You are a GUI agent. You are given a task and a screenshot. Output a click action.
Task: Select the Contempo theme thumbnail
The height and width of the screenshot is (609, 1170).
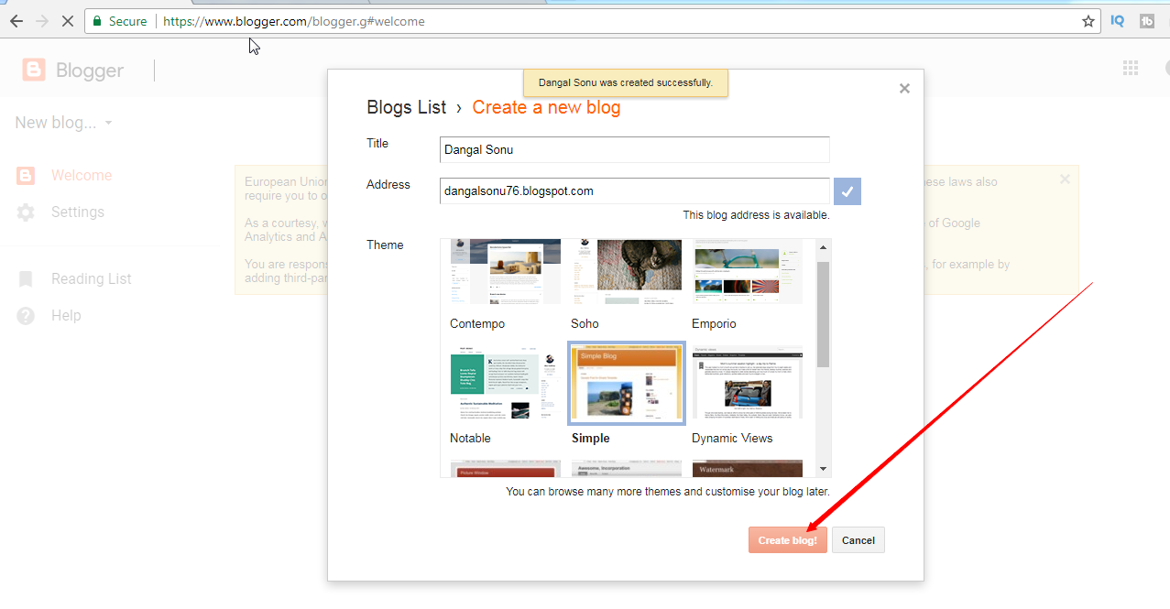pyautogui.click(x=505, y=271)
